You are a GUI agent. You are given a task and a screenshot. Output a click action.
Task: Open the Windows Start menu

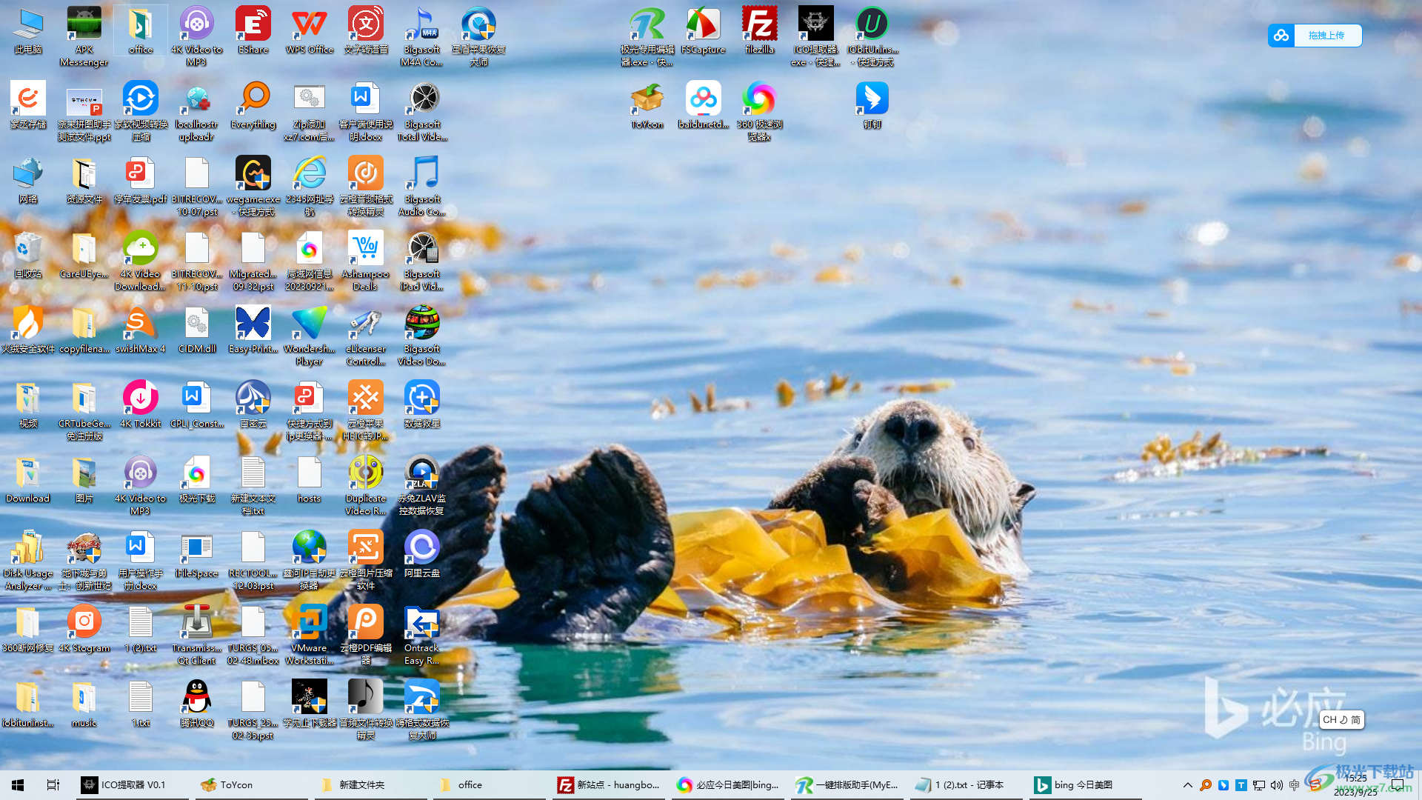[x=18, y=784]
